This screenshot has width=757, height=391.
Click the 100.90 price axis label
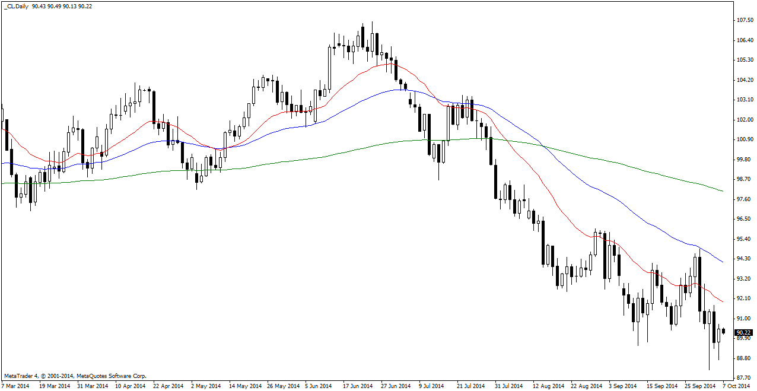pyautogui.click(x=745, y=139)
